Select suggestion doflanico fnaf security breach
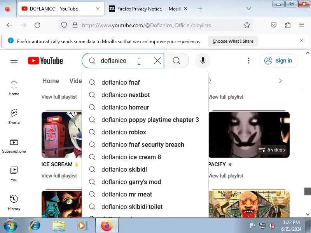Screen dimensions: 311x233 pyautogui.click(x=145, y=144)
